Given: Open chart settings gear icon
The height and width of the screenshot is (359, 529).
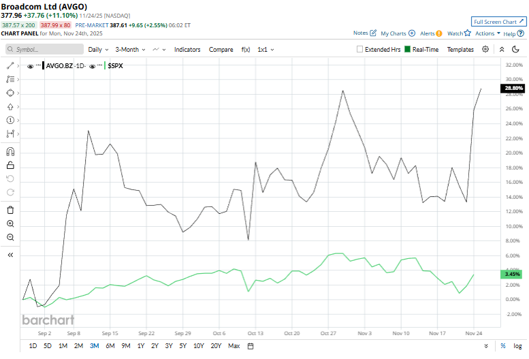Looking at the screenshot, I should click(x=485, y=50).
